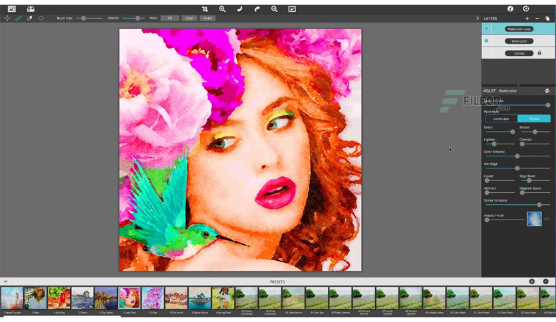Click the save/export image icon
Image resolution: width=556 pixels, height=322 pixels.
pos(31,9)
